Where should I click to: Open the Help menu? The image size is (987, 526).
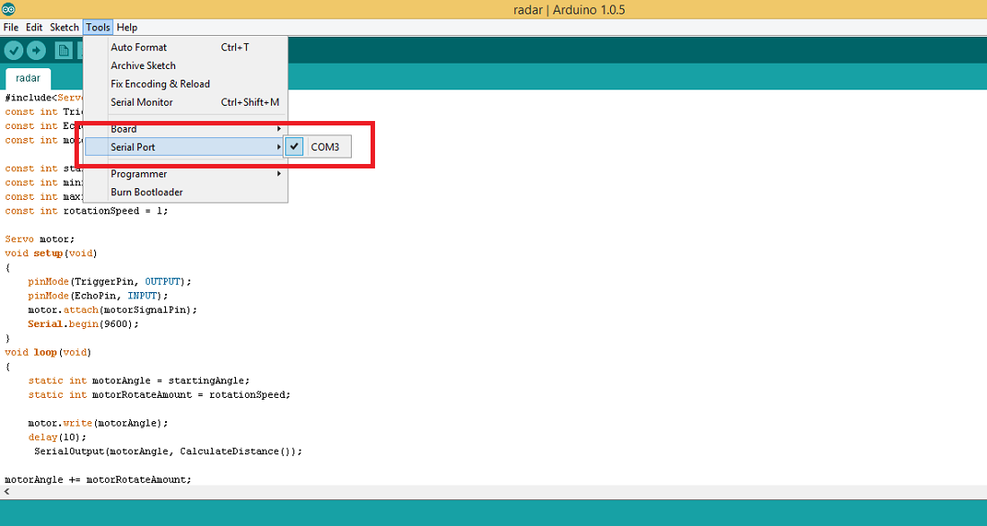pos(127,28)
